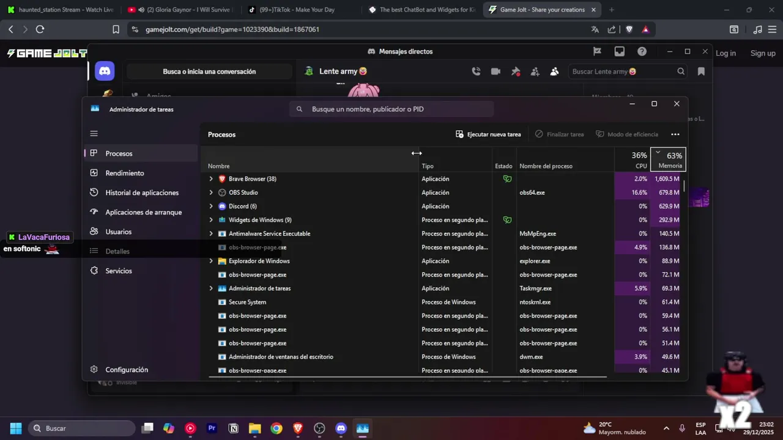The image size is (783, 440).
Task: Click the Log in link on Game Jolt
Action: pyautogui.click(x=725, y=53)
